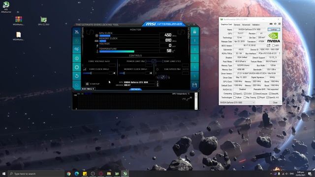Open Afterburner settings gear
The height and width of the screenshot is (177, 315).
pos(77,67)
